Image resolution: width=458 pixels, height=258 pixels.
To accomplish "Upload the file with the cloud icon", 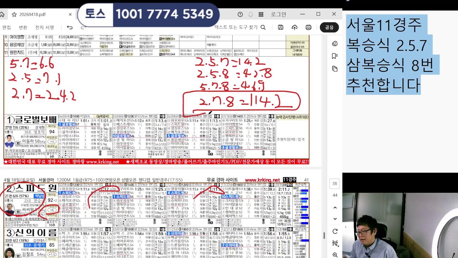I will pyautogui.click(x=294, y=27).
